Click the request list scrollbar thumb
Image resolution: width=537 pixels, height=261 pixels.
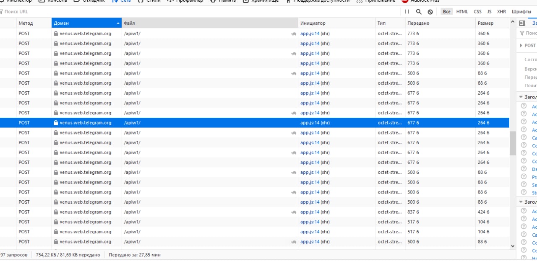513,143
